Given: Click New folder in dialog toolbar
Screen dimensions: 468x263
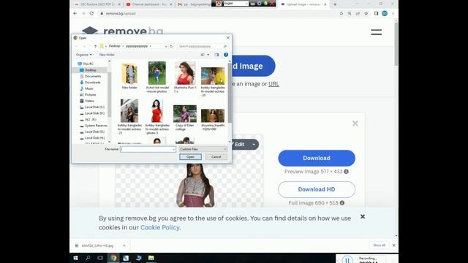Looking at the screenshot, I should click(107, 55).
